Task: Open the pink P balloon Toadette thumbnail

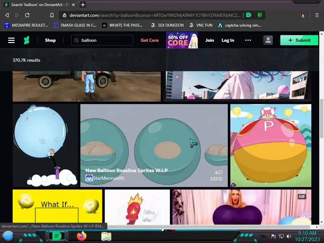Action: pos(271,146)
